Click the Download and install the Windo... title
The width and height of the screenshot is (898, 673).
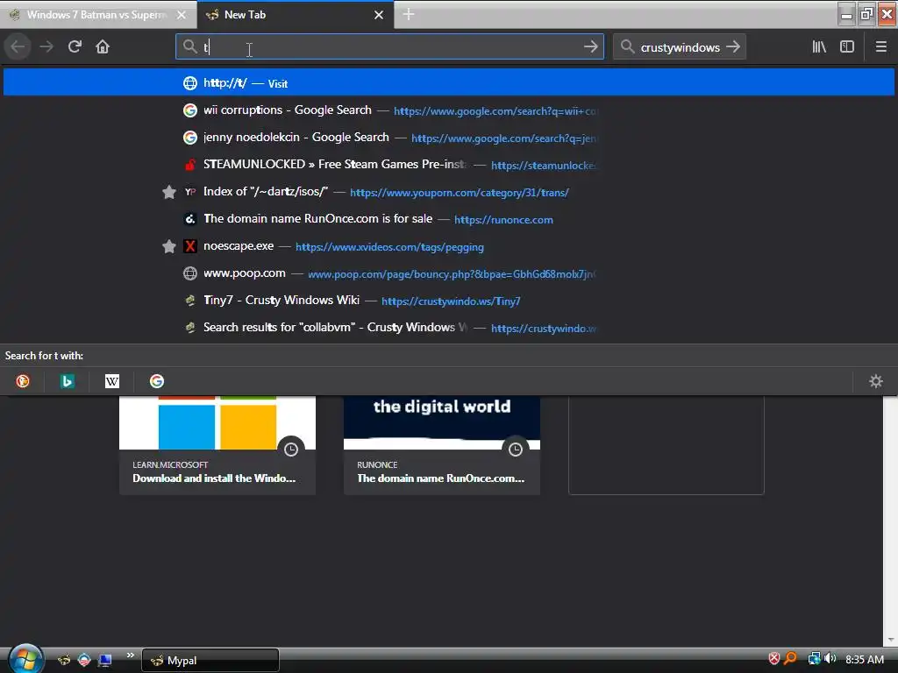214,478
